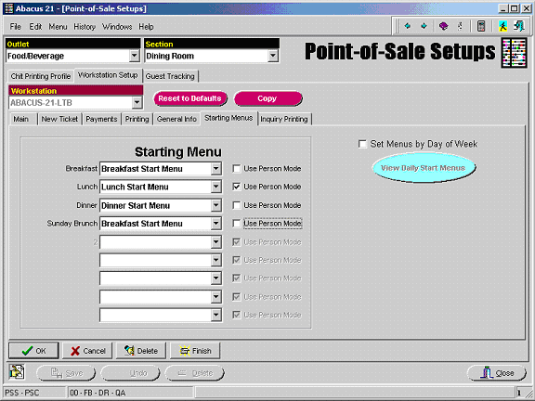The image size is (535, 401).
Task: Click View Daily Start Menus button
Action: (x=424, y=168)
